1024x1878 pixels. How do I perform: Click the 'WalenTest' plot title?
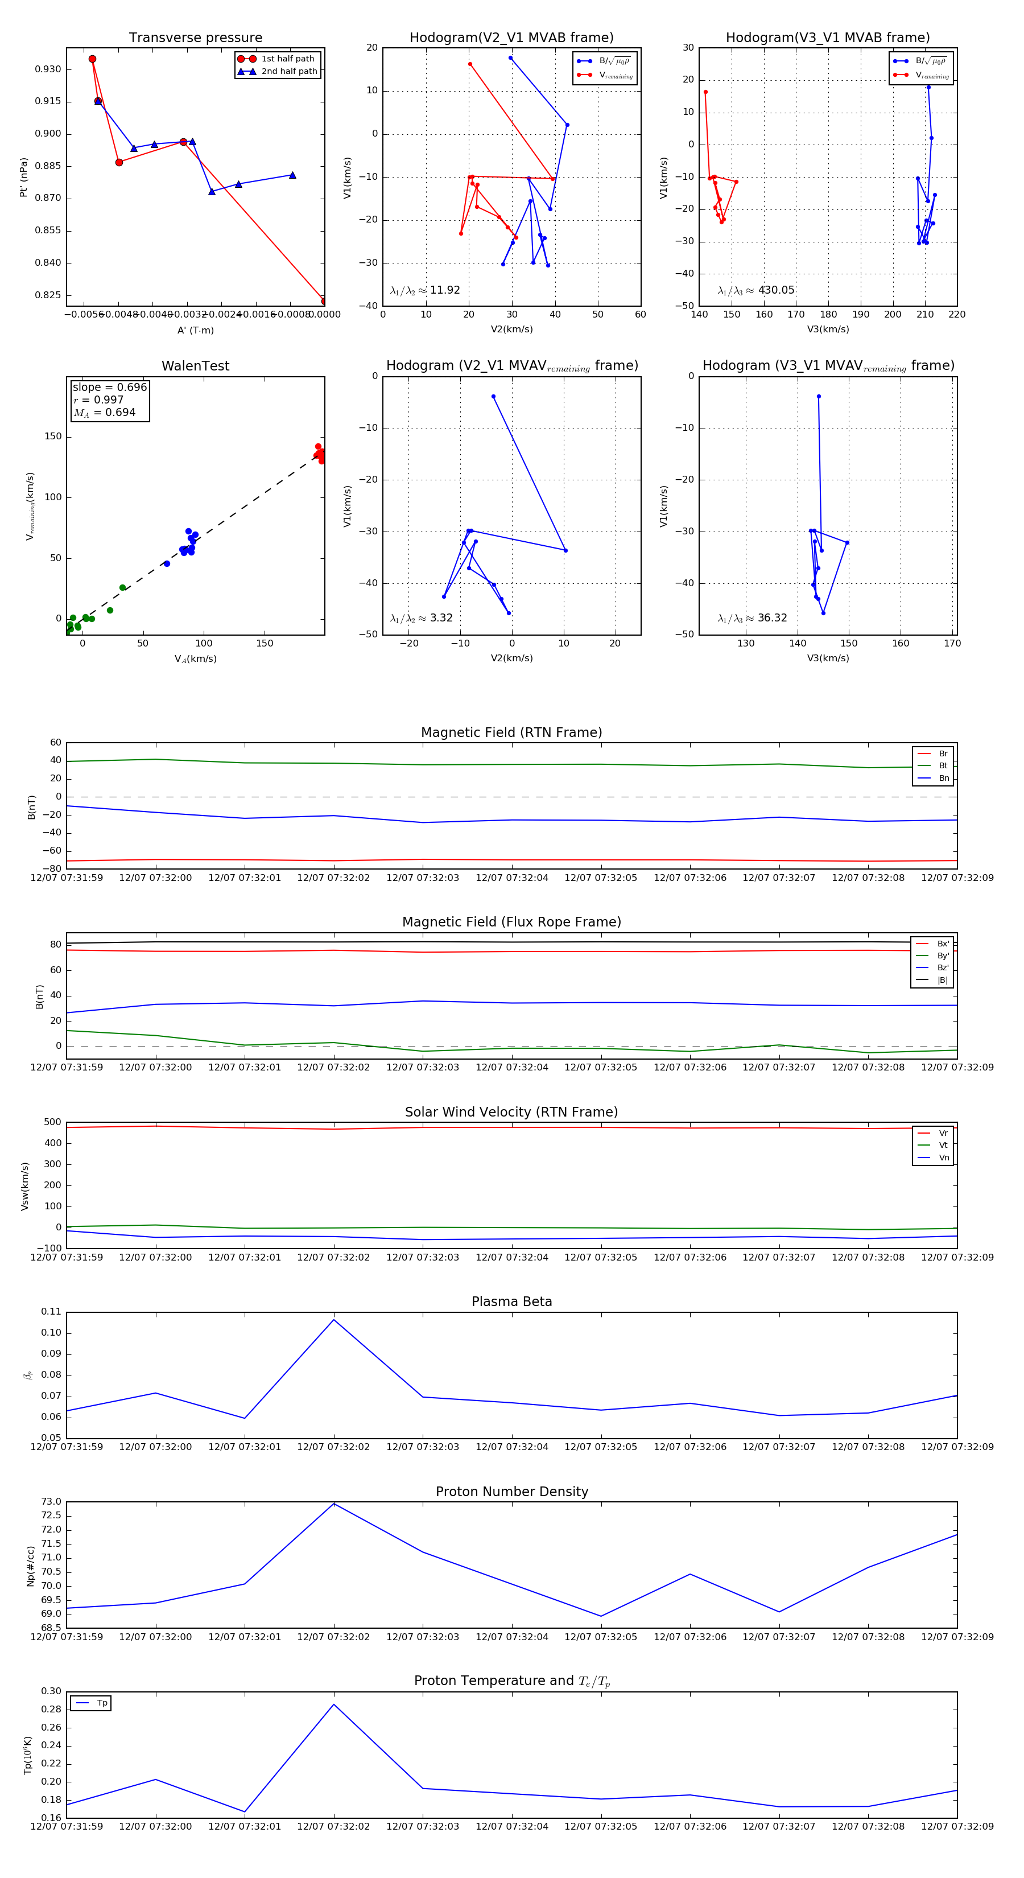point(195,366)
